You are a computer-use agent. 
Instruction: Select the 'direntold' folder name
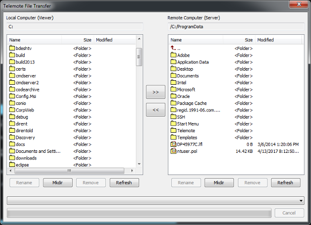24,131
